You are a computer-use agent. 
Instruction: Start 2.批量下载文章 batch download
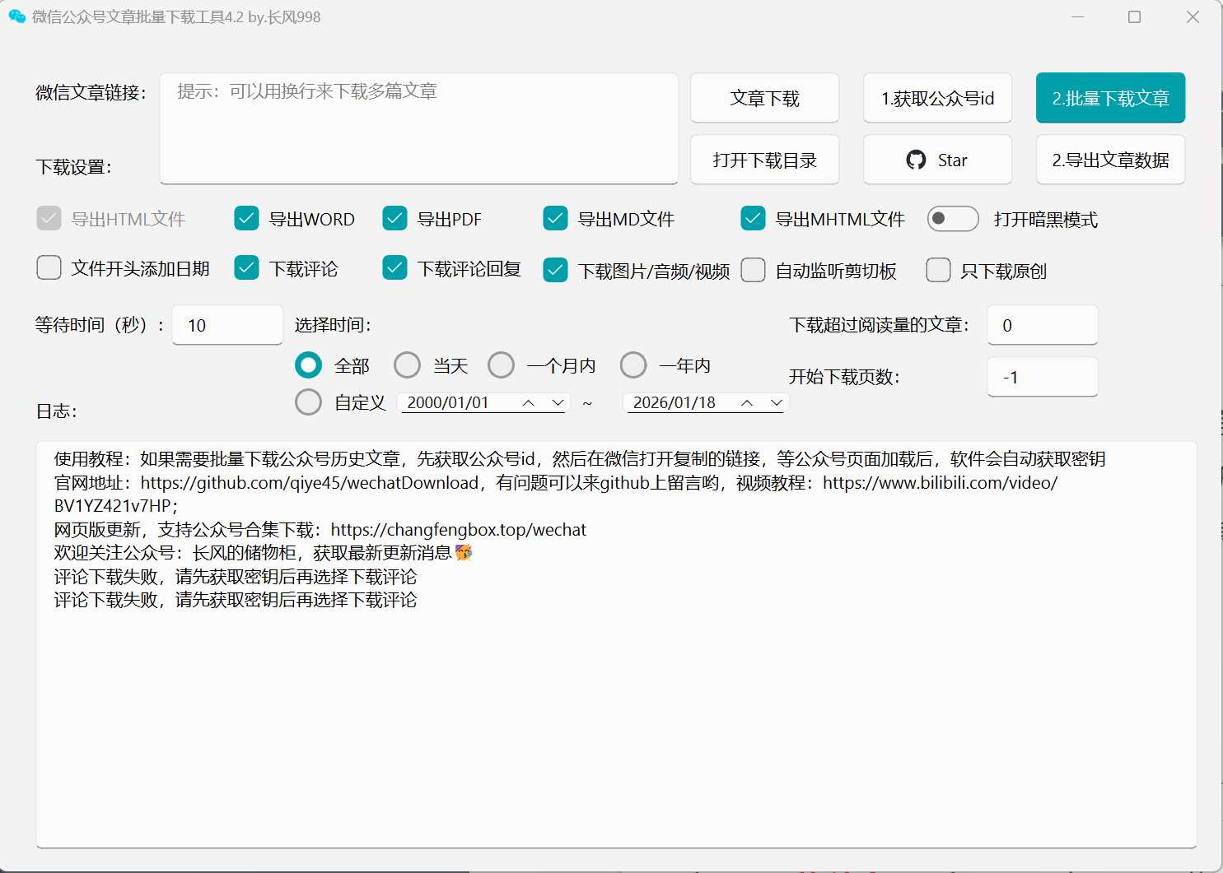click(1110, 99)
